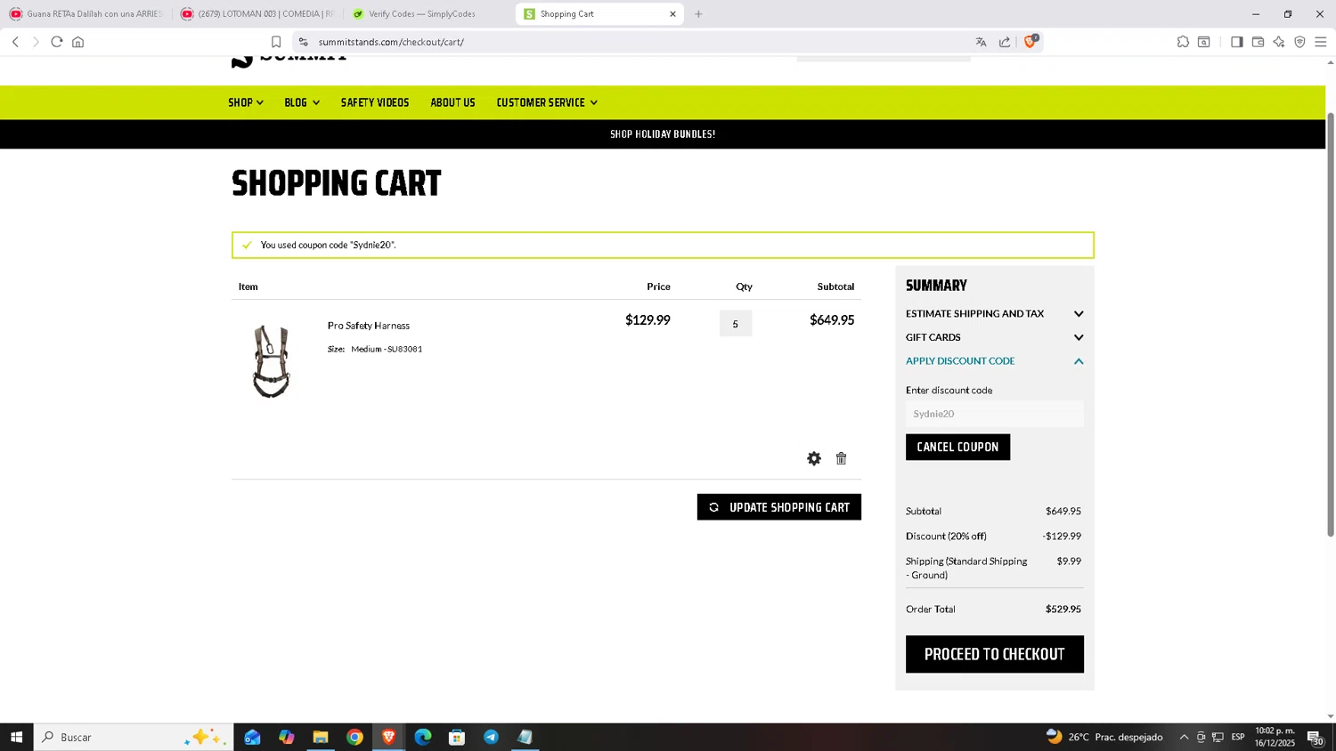Open Microsoft Edge from taskbar
The image size is (1336, 751).
[423, 737]
